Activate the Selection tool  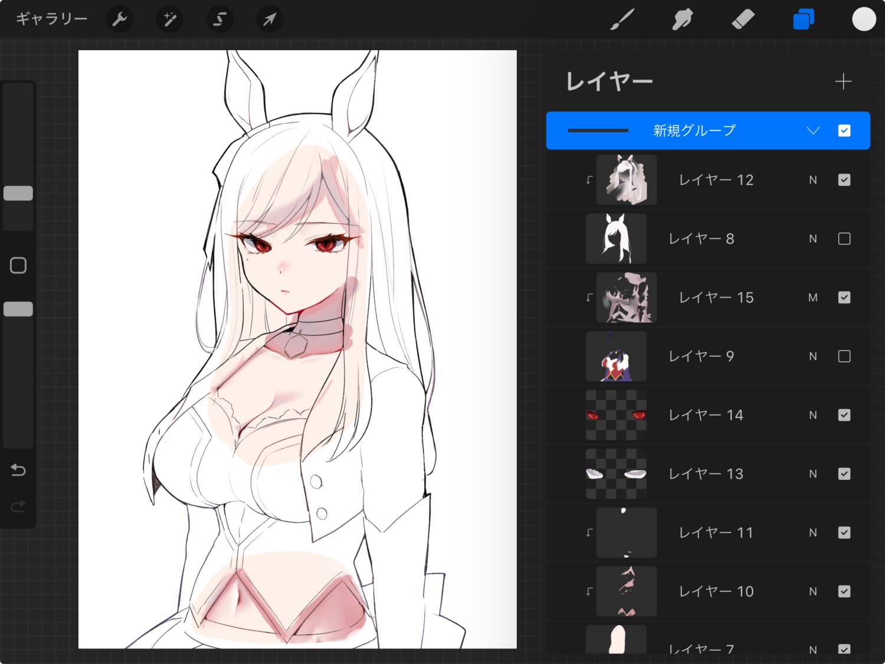tap(219, 19)
